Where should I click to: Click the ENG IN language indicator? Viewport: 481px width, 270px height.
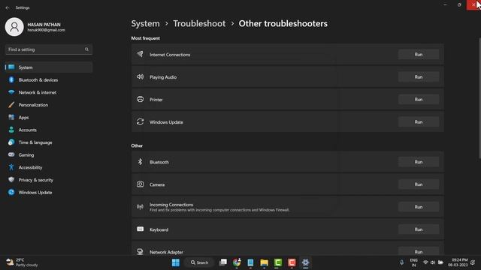click(413, 262)
